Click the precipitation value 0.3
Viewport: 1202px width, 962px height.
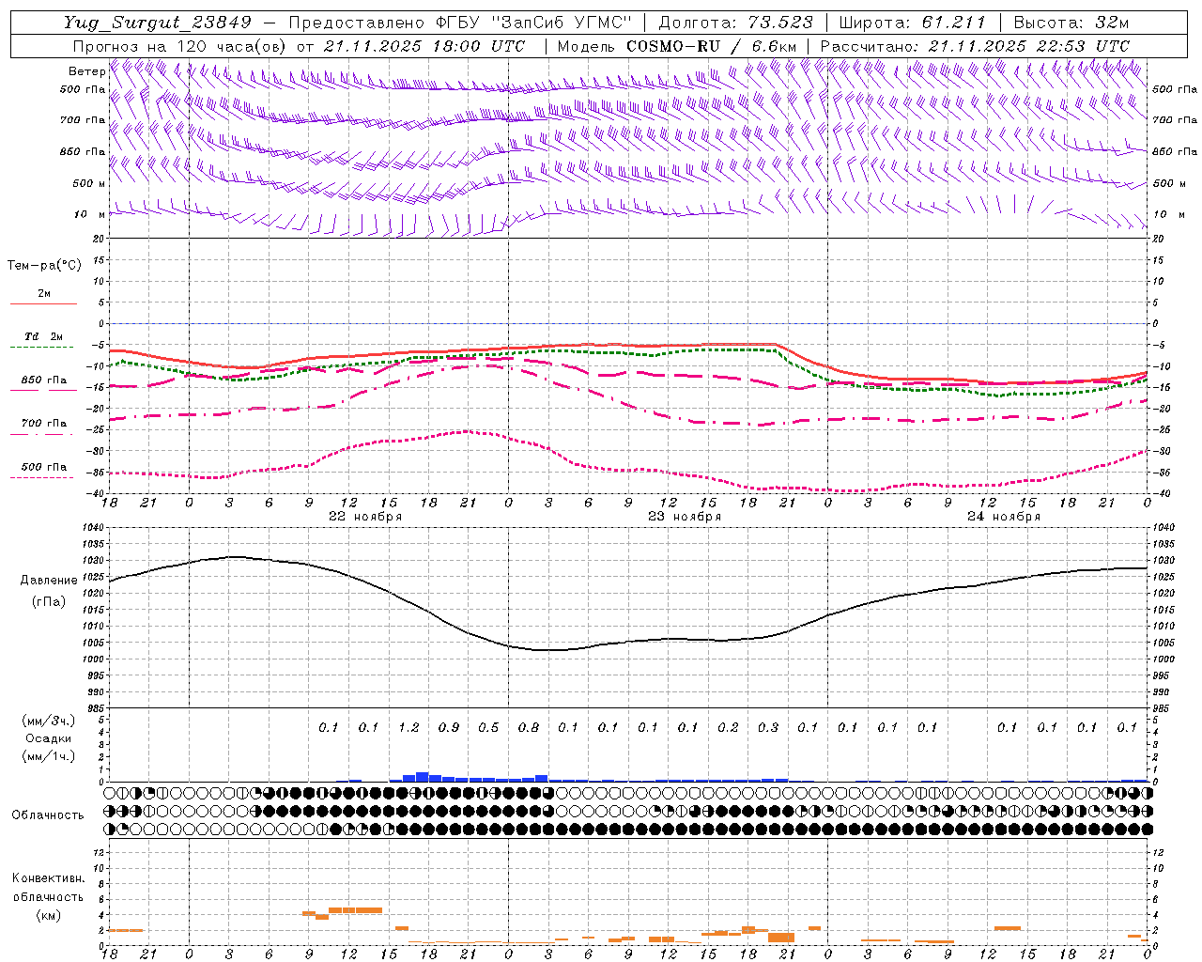768,727
